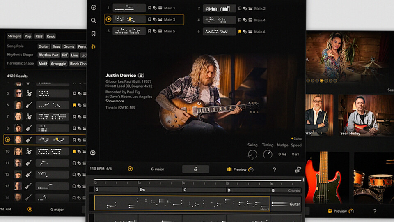Select the Main 3 guitar clip in timeline
Screen dimensions: 394x222
coord(182,203)
